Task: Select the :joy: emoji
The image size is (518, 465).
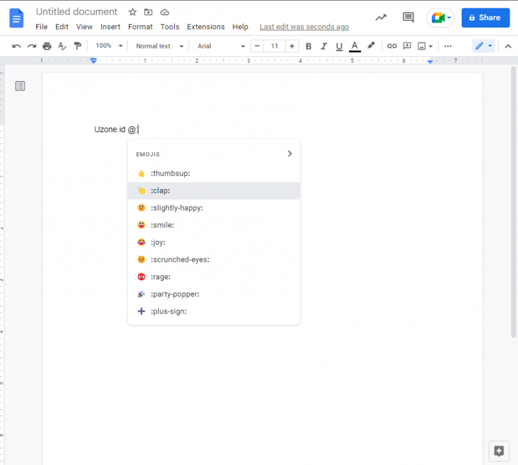Action: click(214, 242)
